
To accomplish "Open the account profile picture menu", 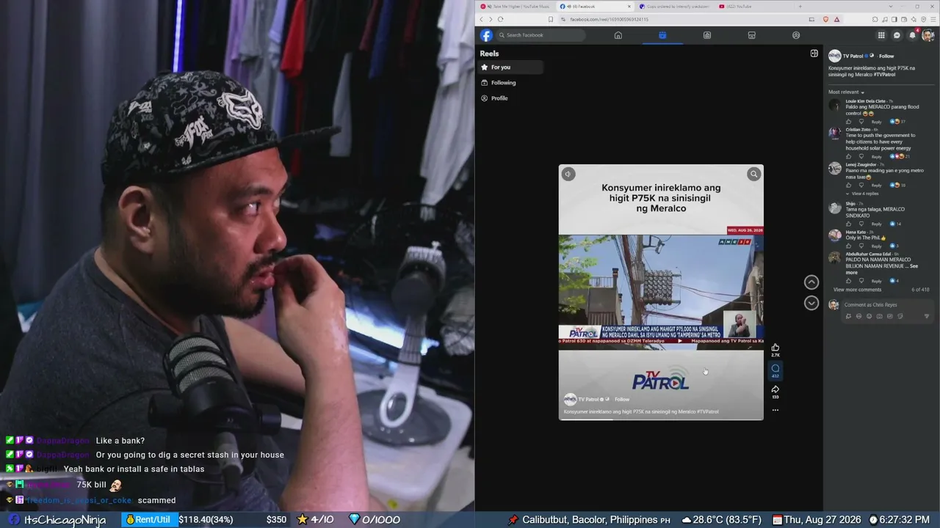I will (928, 35).
